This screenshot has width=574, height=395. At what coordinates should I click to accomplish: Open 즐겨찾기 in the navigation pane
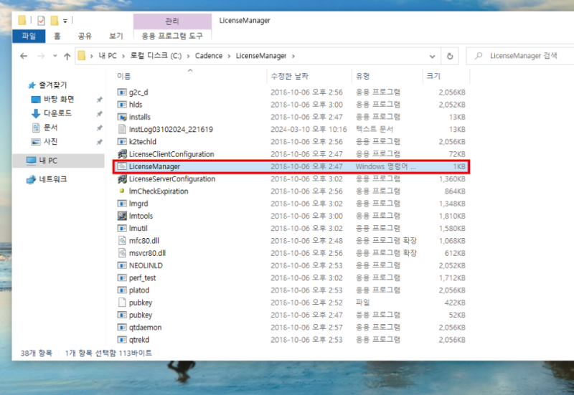tap(53, 85)
